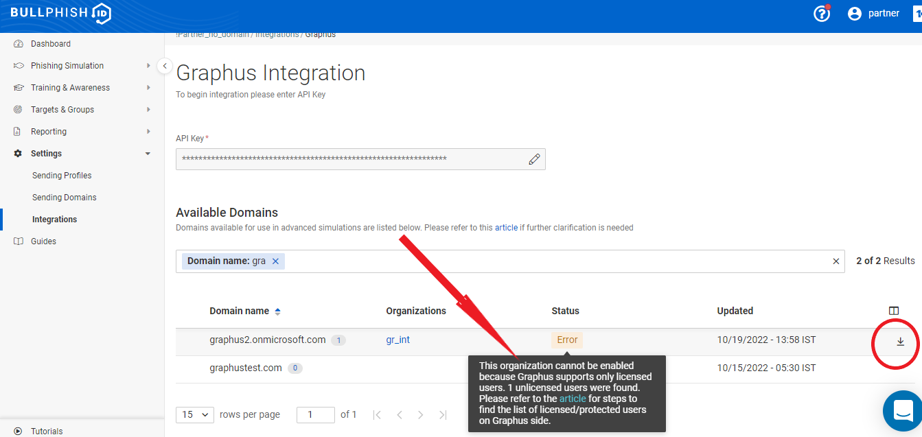Remove the Domain name: gra filter chip

point(275,261)
